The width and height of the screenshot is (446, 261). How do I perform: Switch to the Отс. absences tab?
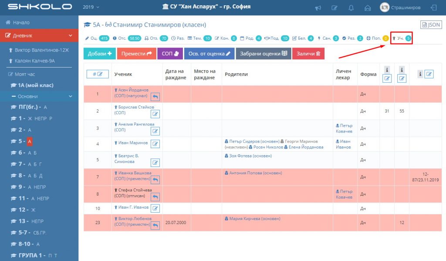tap(123, 38)
